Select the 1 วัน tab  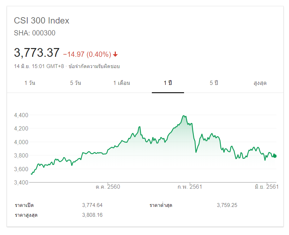30,83
